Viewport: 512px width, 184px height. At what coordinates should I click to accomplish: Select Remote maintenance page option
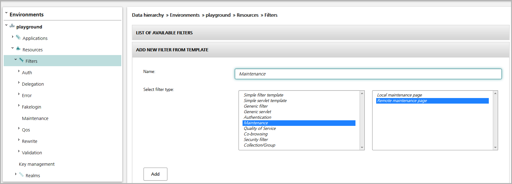point(432,101)
